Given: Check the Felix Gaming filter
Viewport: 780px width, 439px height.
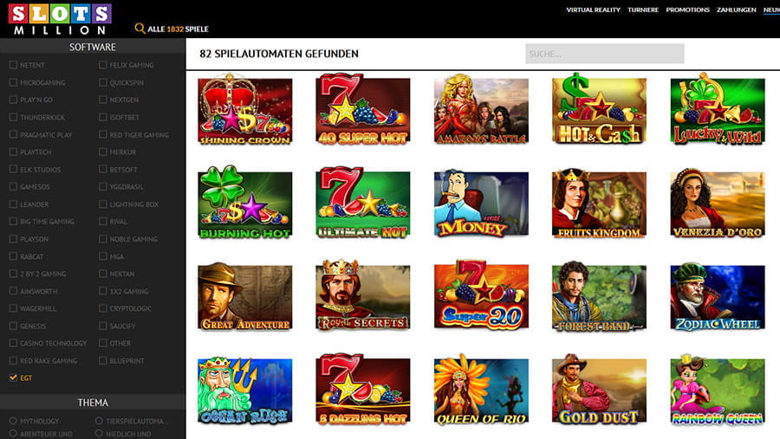Looking at the screenshot, I should [x=103, y=65].
